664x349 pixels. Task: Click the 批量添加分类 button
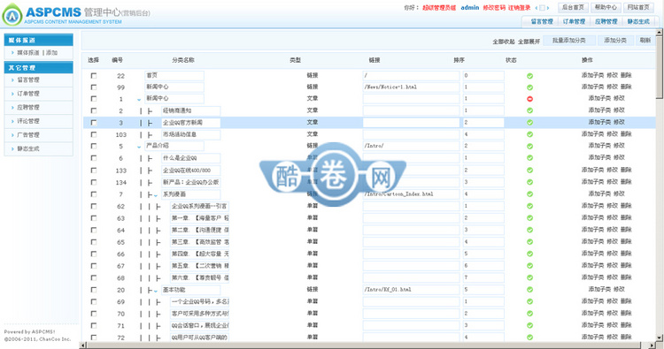click(568, 41)
